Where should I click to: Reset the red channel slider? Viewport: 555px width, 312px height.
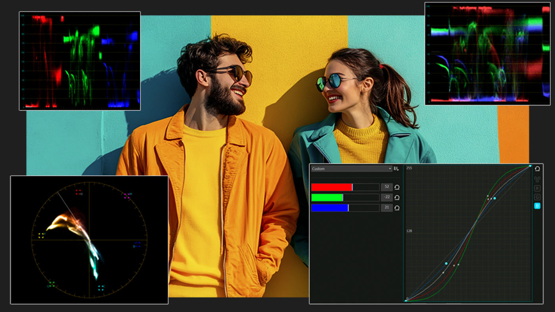click(397, 187)
